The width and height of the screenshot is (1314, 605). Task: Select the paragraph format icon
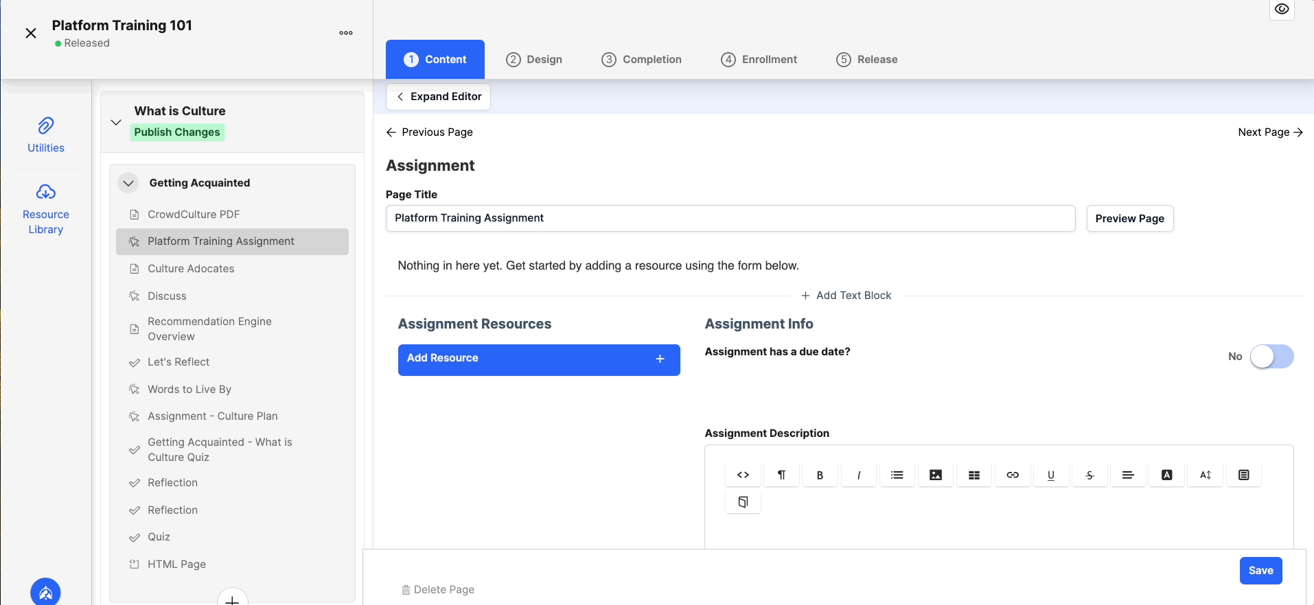781,475
